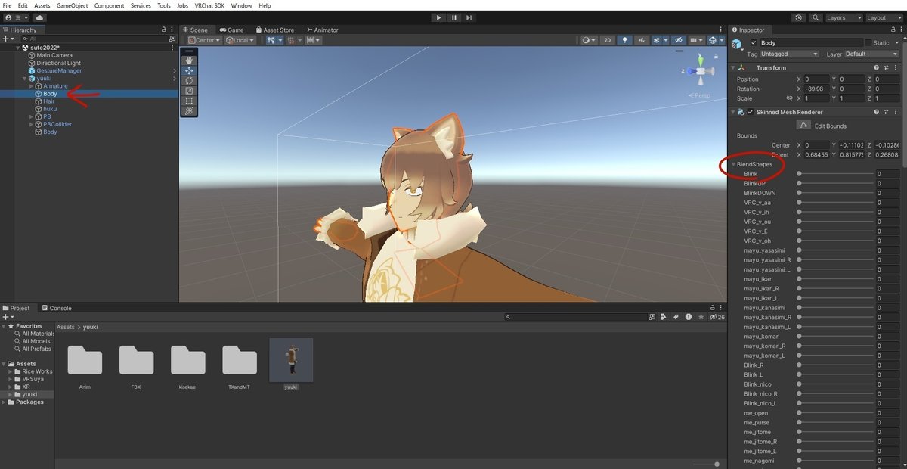Select the Scale tool

click(x=189, y=91)
